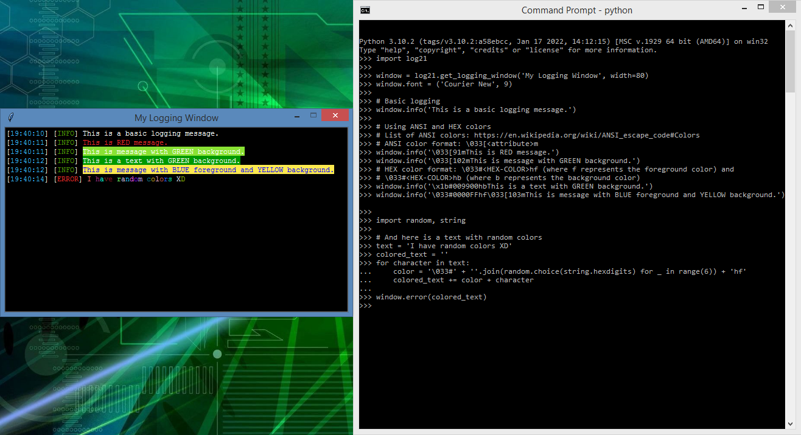Click the yellow-highlighted BLUE foreground log message
Image resolution: width=801 pixels, height=435 pixels.
[208, 170]
